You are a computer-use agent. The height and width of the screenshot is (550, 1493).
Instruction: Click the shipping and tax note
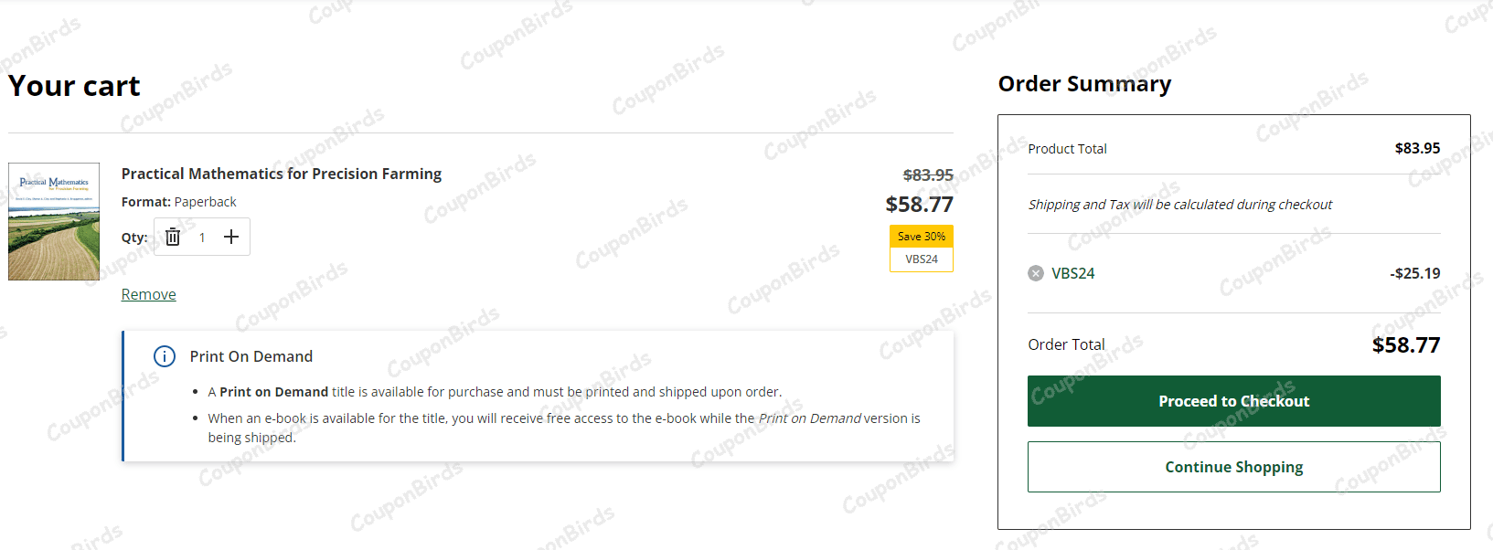tap(1179, 205)
